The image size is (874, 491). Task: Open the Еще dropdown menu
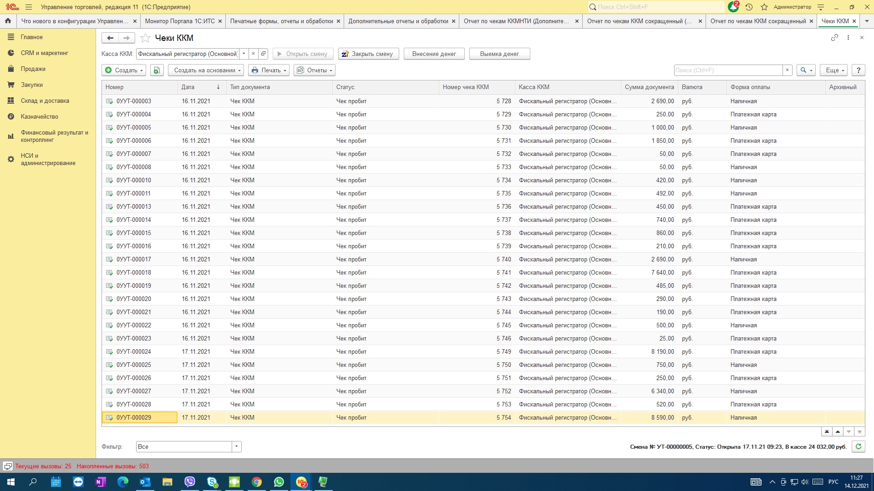833,70
